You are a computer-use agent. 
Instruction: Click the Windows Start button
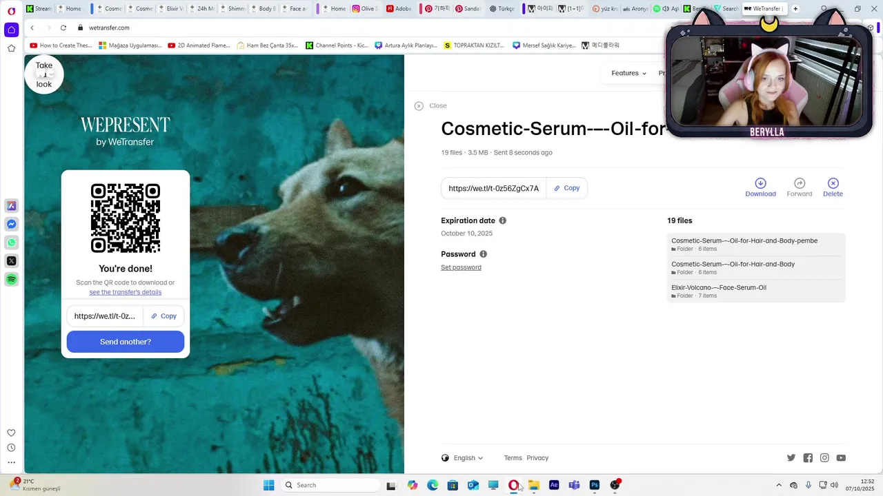(x=268, y=485)
